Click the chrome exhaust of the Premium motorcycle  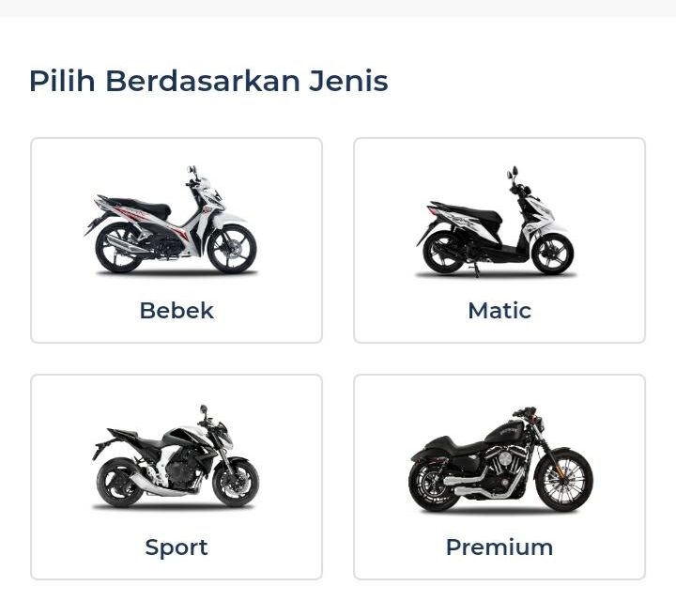pyautogui.click(x=477, y=487)
